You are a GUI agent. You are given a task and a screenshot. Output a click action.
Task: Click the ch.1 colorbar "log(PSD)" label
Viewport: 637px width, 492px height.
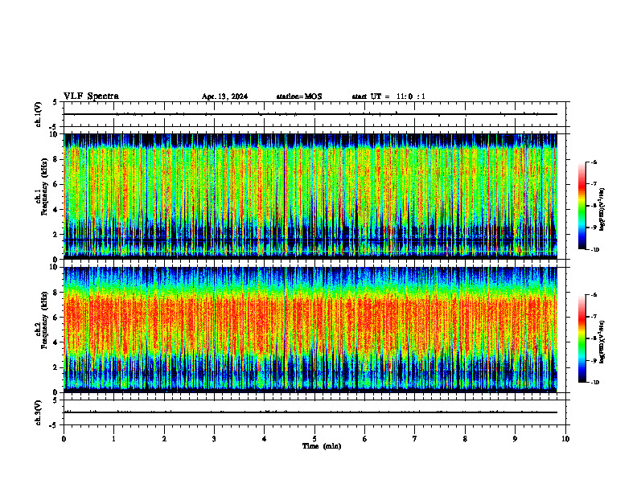pos(602,210)
